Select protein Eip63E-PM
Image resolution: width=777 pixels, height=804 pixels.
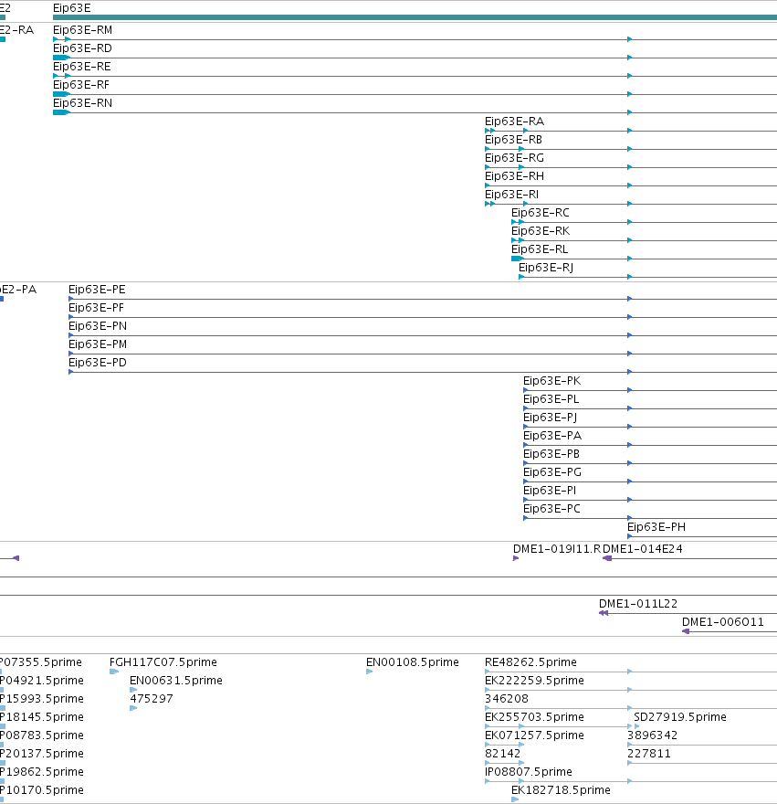(x=98, y=344)
